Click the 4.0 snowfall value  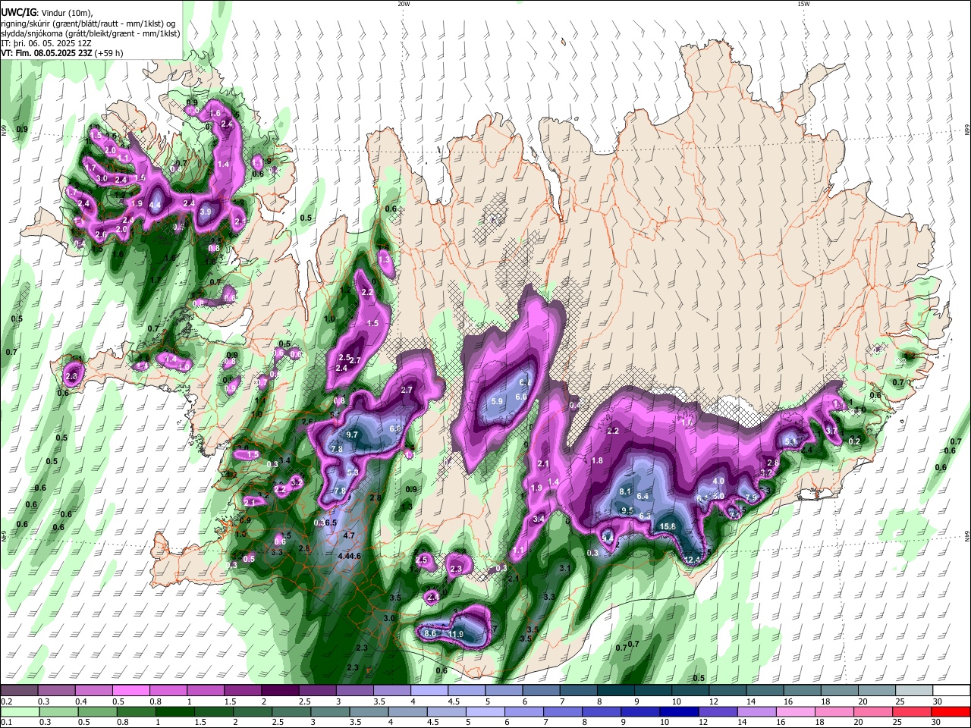click(x=719, y=481)
